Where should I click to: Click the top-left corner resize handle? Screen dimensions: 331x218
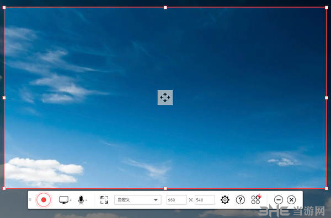coord(4,8)
